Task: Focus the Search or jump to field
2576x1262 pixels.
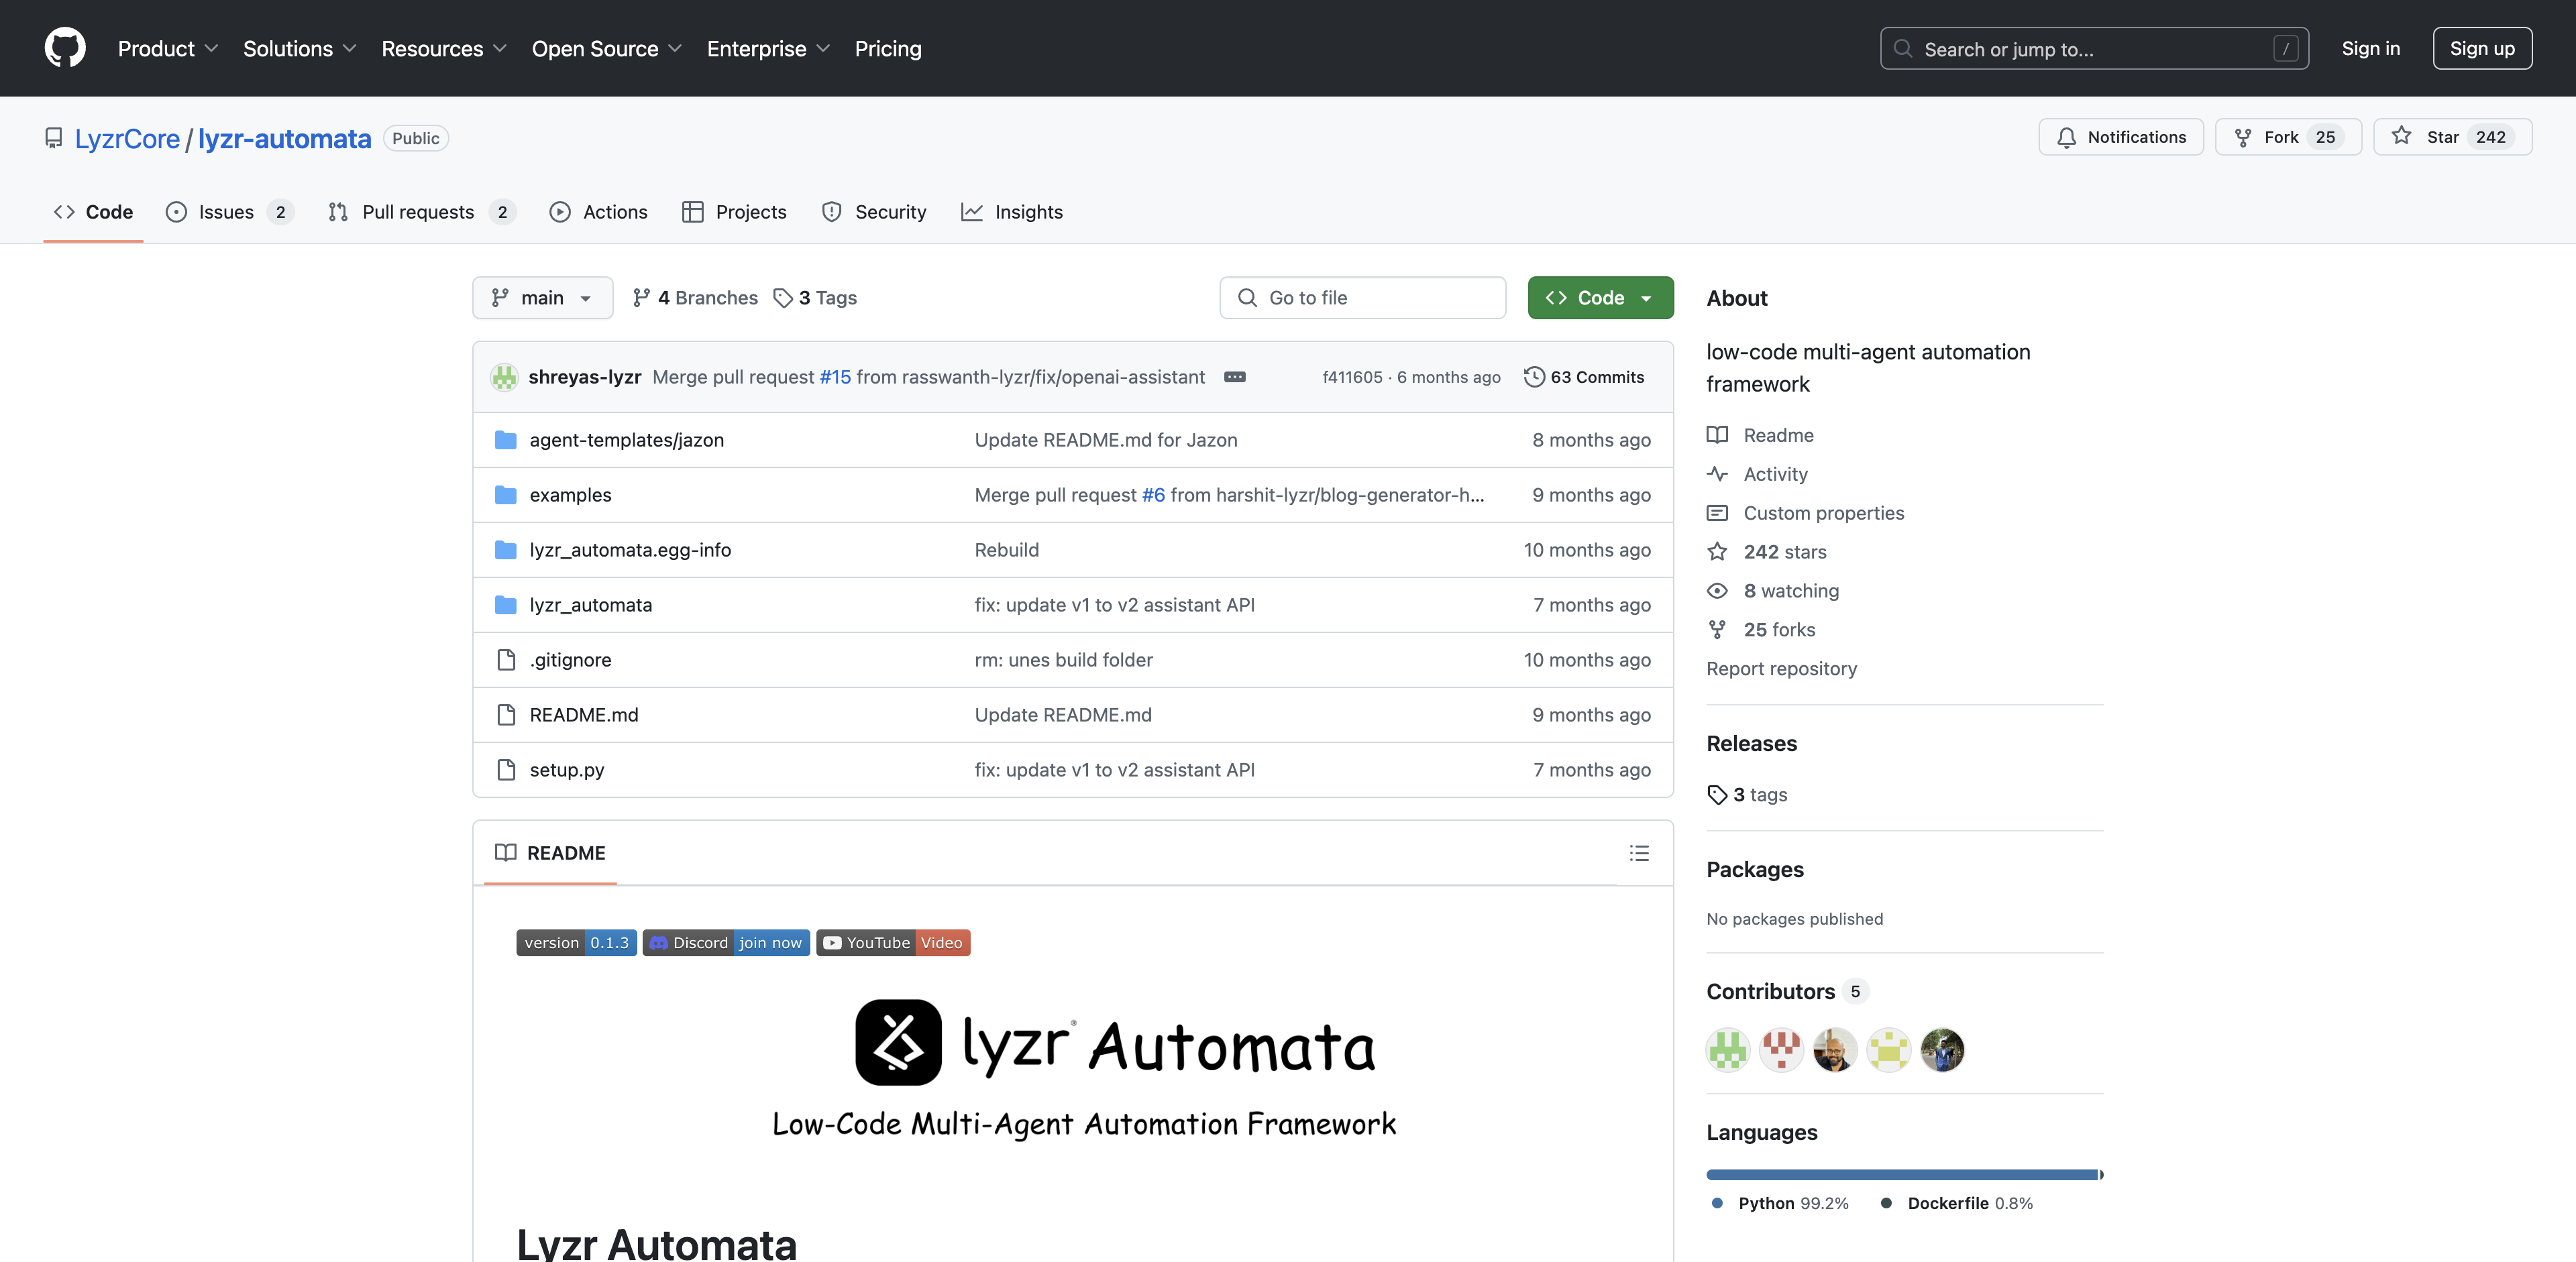Action: coord(2094,48)
